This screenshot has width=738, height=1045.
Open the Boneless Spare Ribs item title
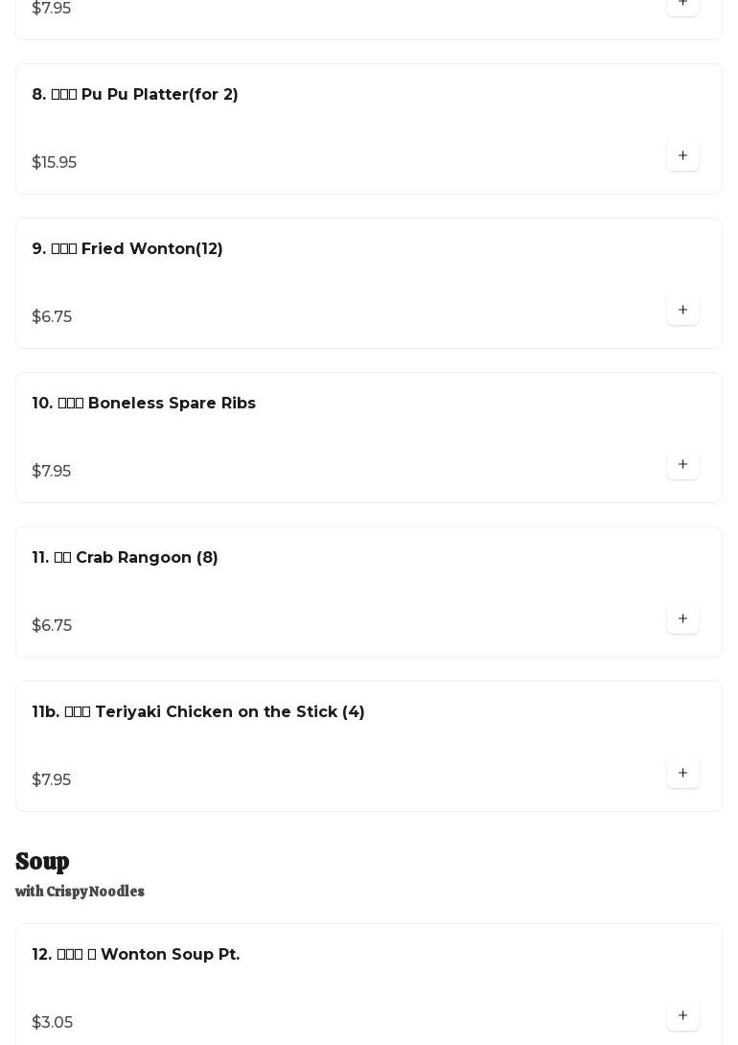(x=144, y=403)
